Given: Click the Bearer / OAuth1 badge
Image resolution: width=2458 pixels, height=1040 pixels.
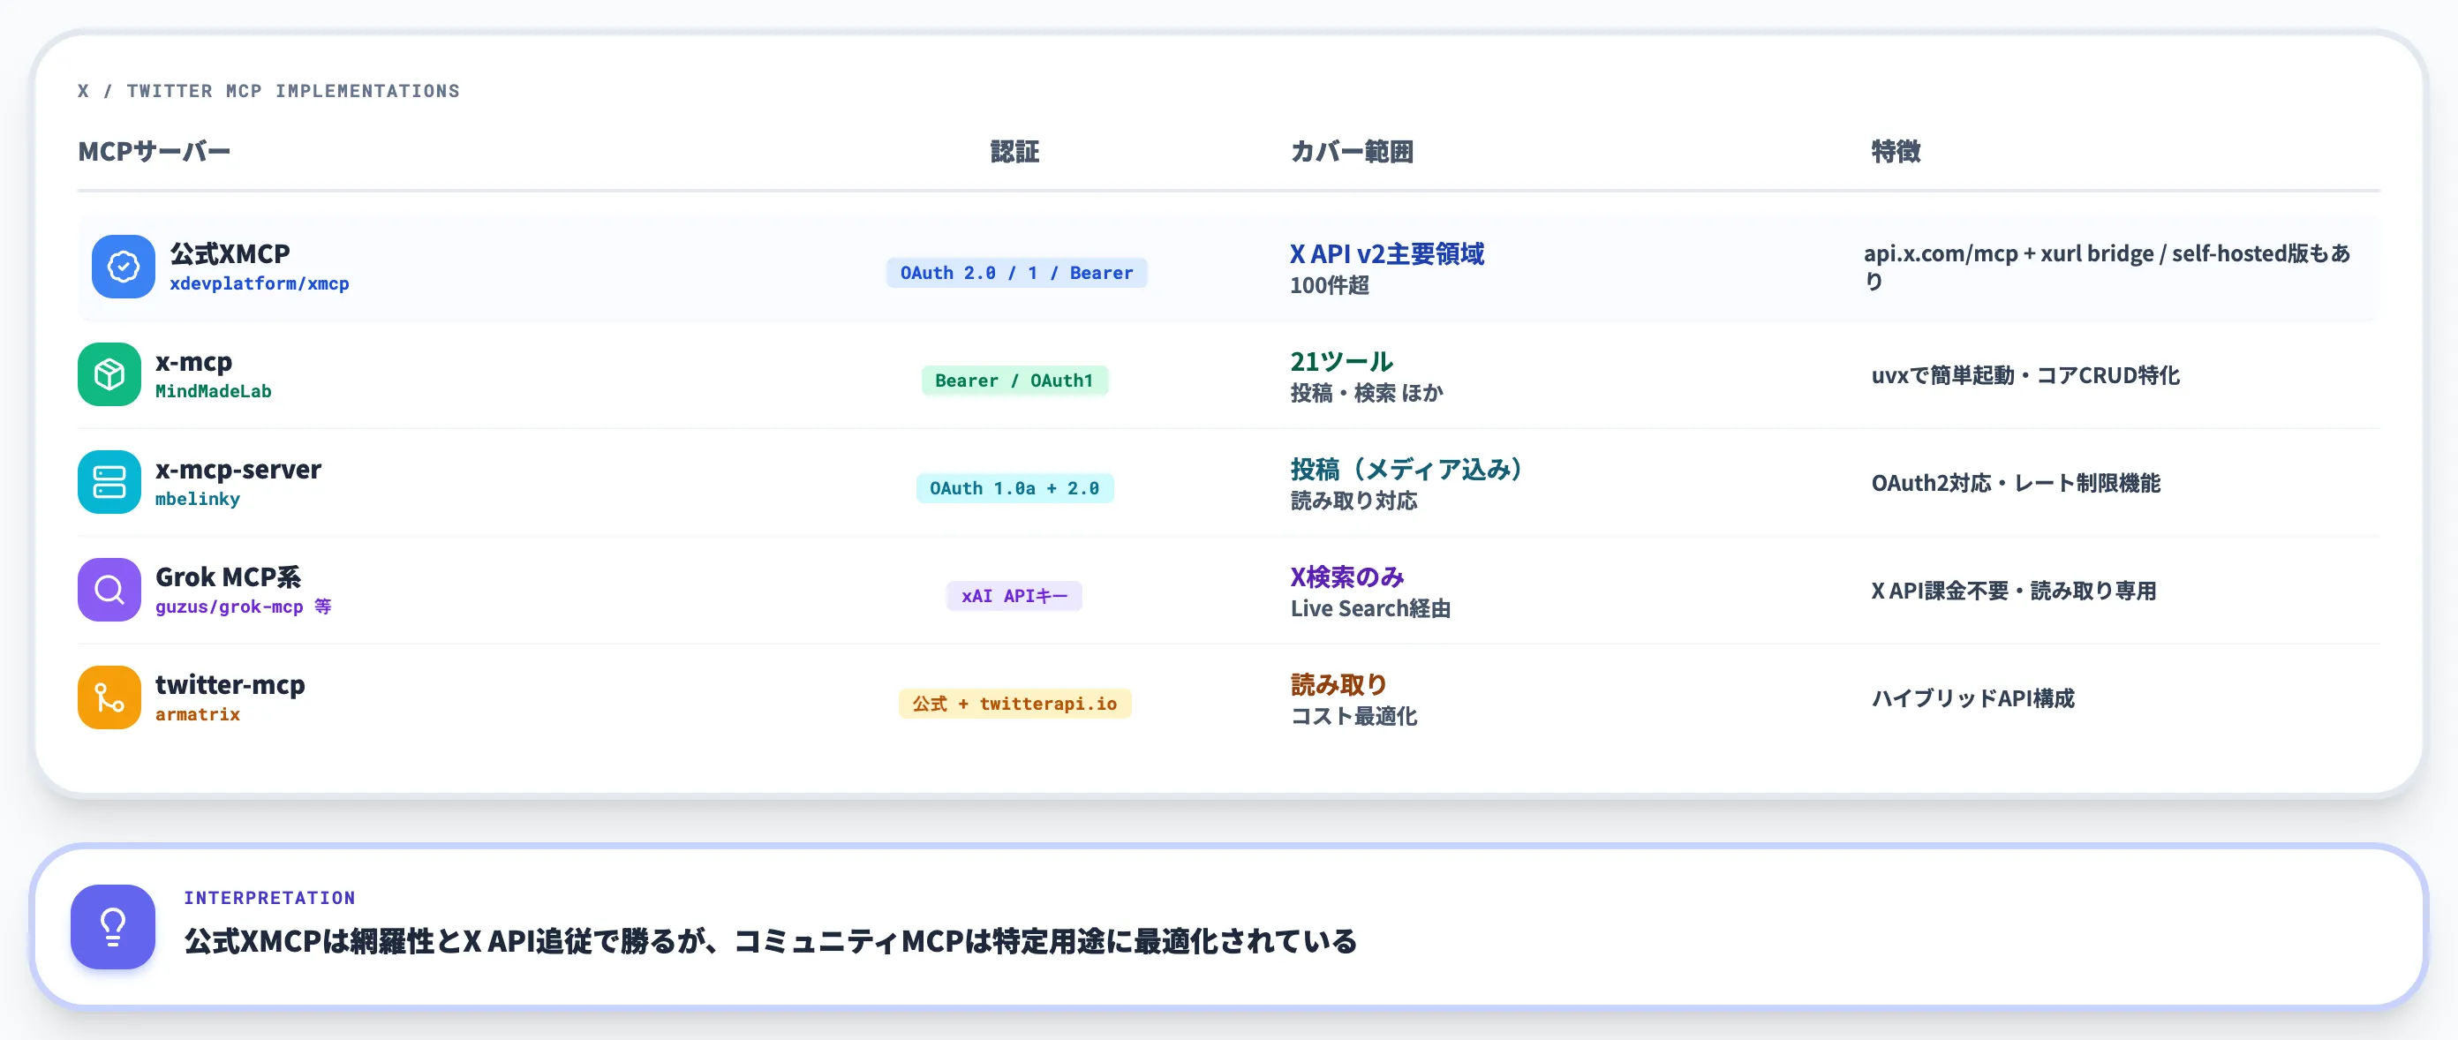Looking at the screenshot, I should [x=1014, y=381].
